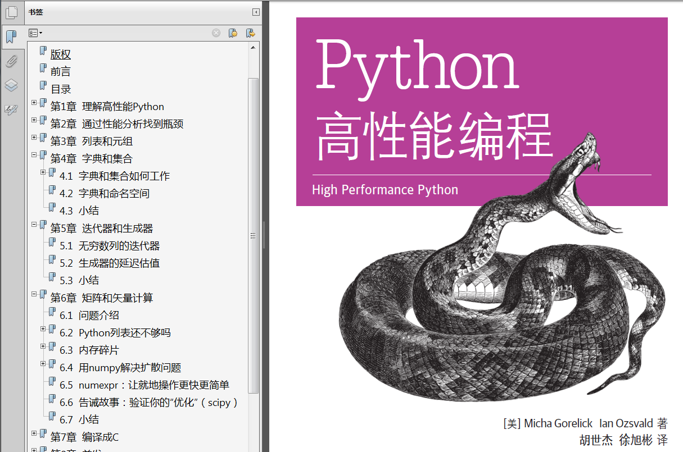The width and height of the screenshot is (683, 452).
Task: Click the expand current bookmark icon
Action: 251,33
